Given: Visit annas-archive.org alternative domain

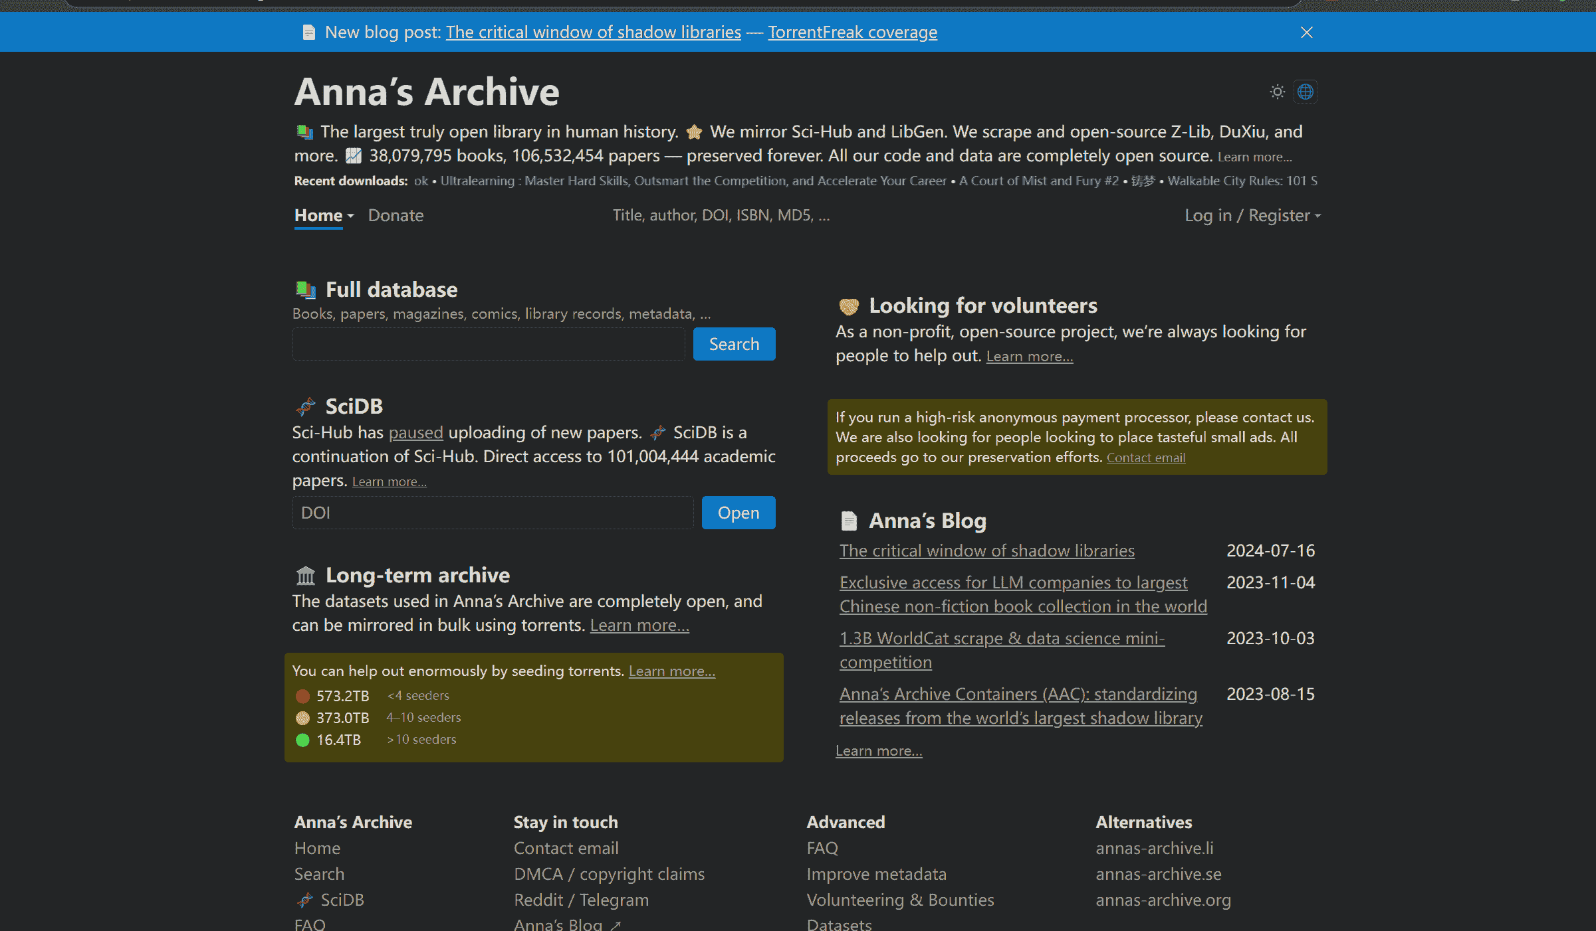Looking at the screenshot, I should (x=1163, y=900).
